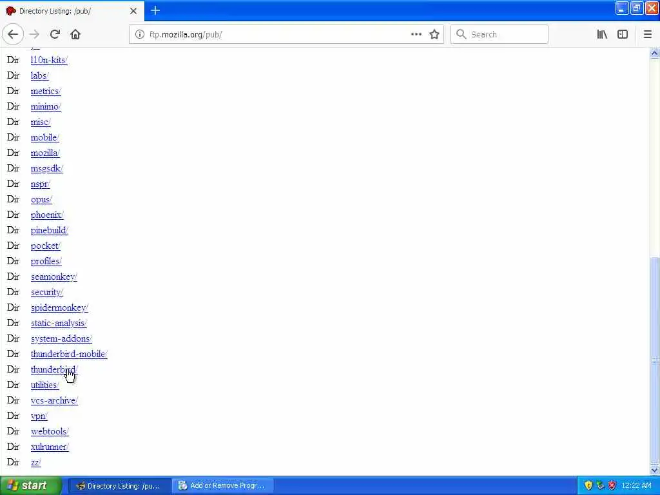660x495 pixels.
Task: Click the forward navigation arrow
Action: pyautogui.click(x=35, y=35)
